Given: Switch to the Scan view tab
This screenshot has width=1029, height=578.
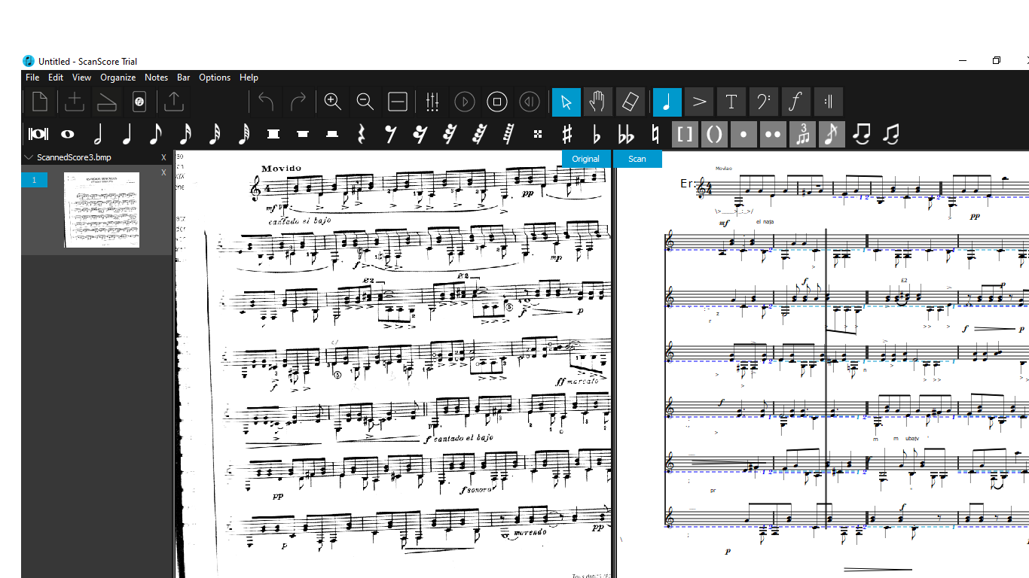Looking at the screenshot, I should click(x=637, y=159).
